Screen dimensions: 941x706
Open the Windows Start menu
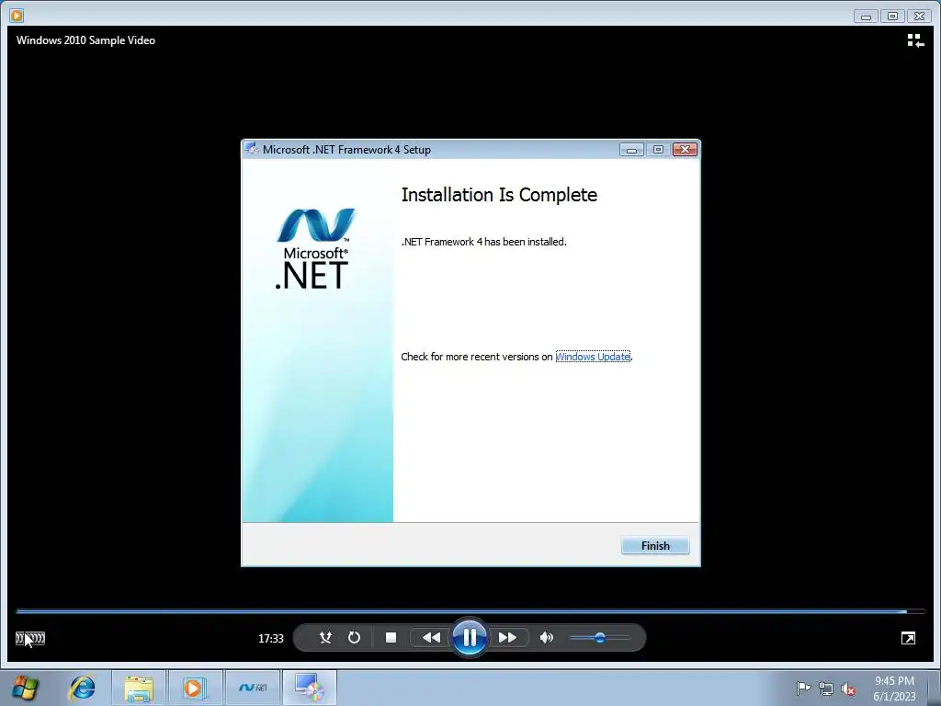25,688
